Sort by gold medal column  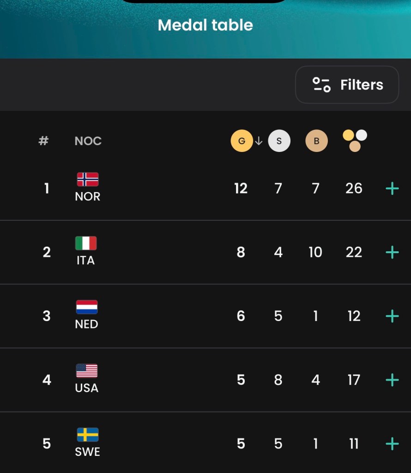click(242, 141)
